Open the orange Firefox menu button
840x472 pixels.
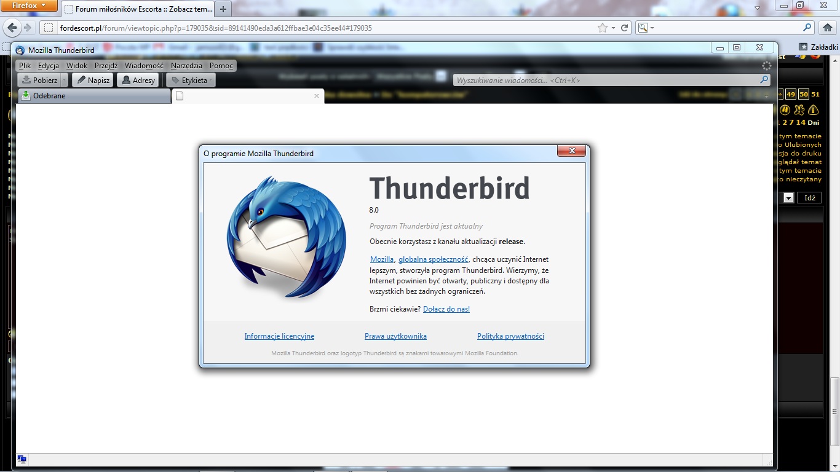[30, 6]
